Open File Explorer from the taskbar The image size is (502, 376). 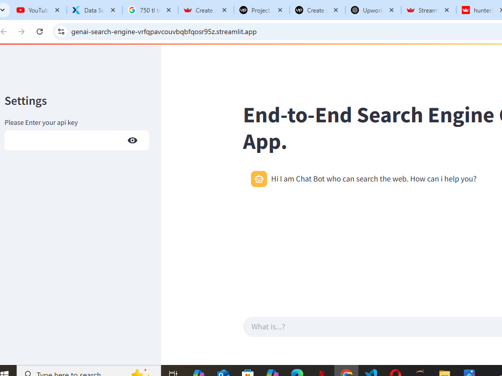444,373
